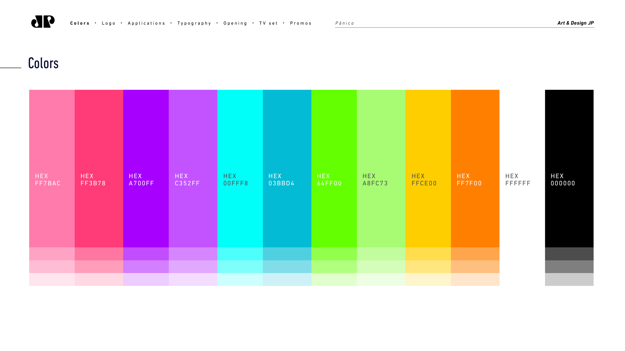
Task: Open the Promos nav link
Action: [x=301, y=23]
